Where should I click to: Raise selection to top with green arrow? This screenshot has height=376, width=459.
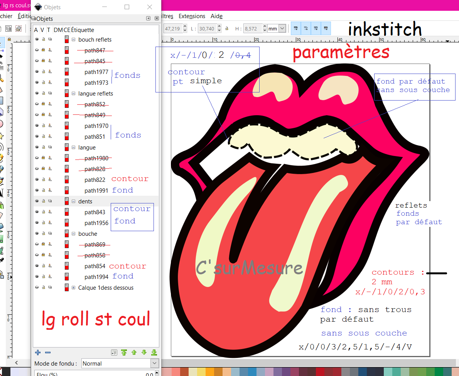pos(124,352)
